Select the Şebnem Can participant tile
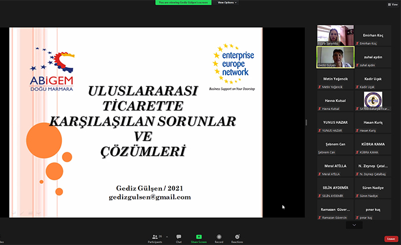The height and width of the screenshot is (245, 401). [336, 144]
